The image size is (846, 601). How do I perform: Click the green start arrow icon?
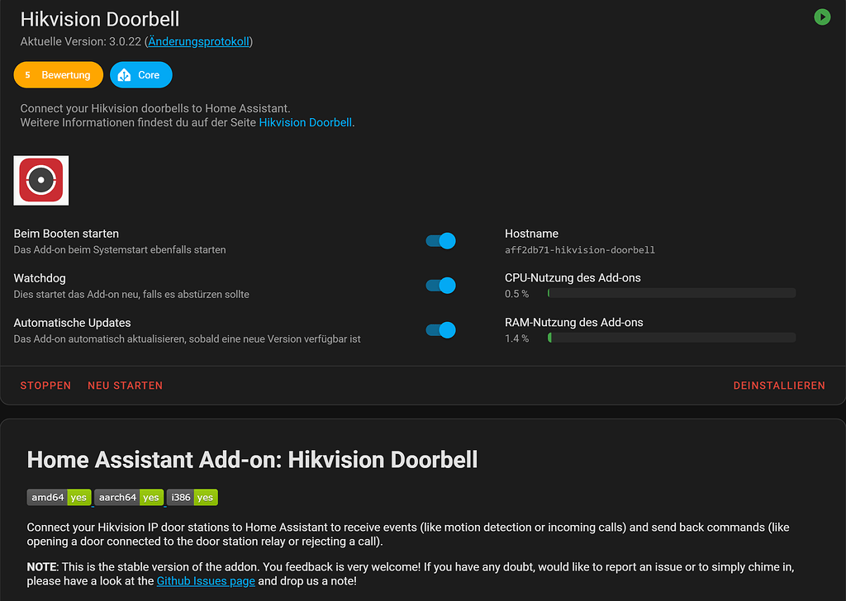[x=821, y=17]
